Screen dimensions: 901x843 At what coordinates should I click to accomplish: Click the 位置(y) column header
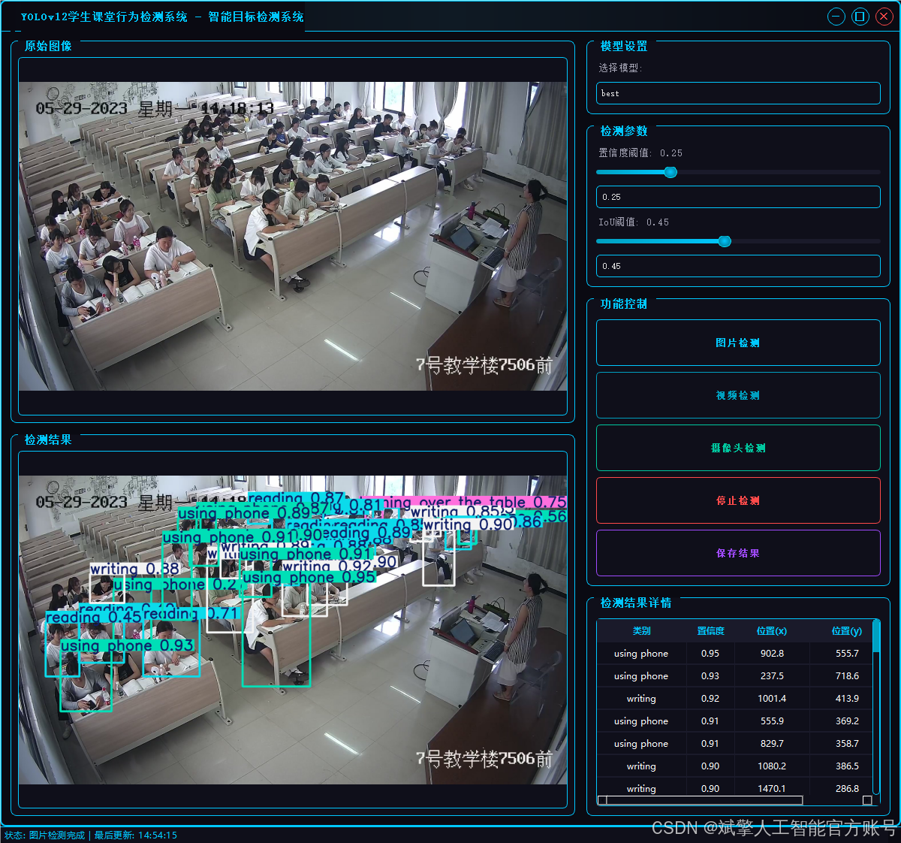[x=846, y=631]
